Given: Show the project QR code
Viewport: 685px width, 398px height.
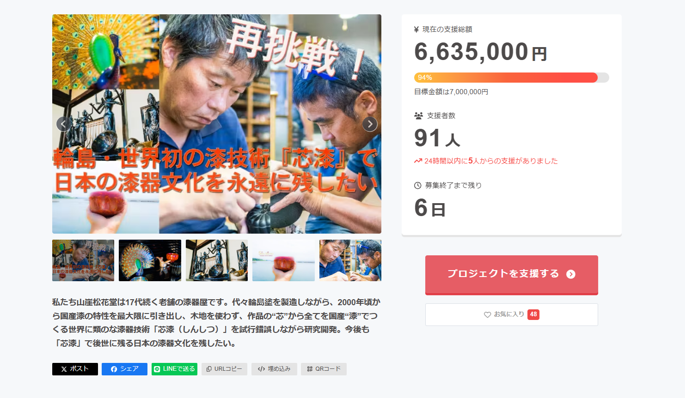Looking at the screenshot, I should [x=324, y=369].
